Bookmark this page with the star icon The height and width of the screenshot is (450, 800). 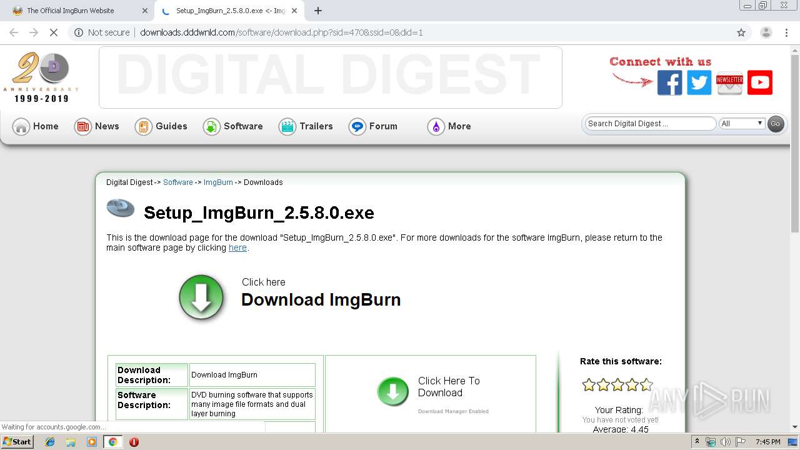point(741,32)
